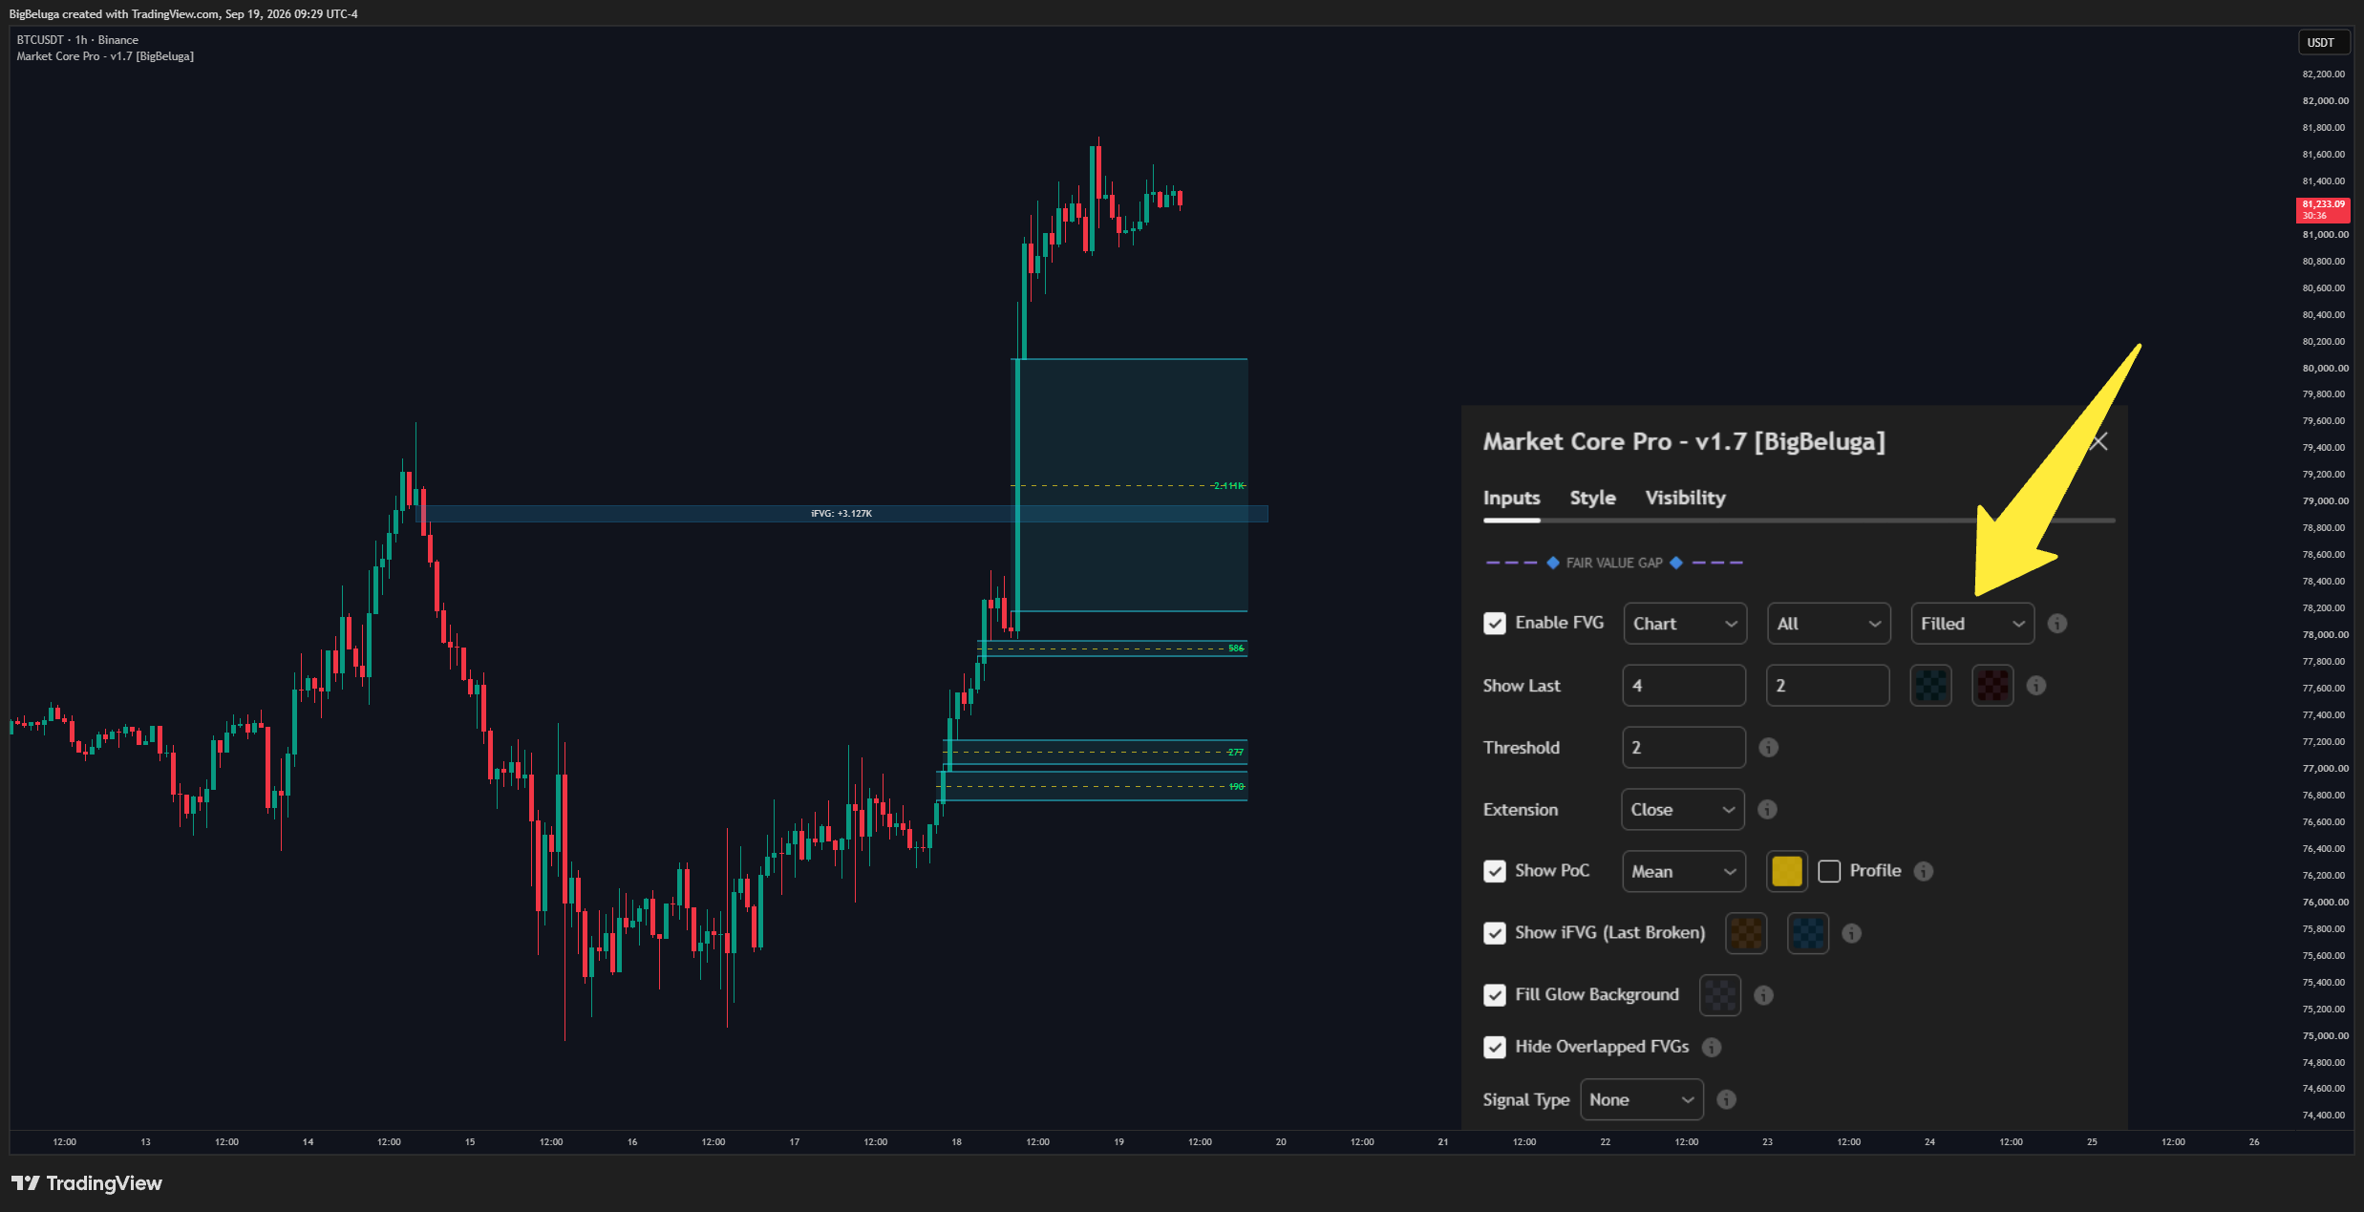The width and height of the screenshot is (2364, 1212).
Task: Click BTCUSDT 1h Binance symbol legend
Action: pyautogui.click(x=77, y=40)
